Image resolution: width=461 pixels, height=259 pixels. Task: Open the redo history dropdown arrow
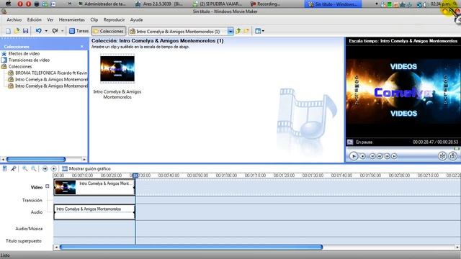coord(63,31)
